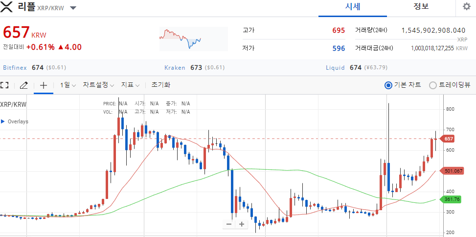Click the mini price sparkline thumbnail
The height and width of the screenshot is (237, 476).
coord(193,39)
